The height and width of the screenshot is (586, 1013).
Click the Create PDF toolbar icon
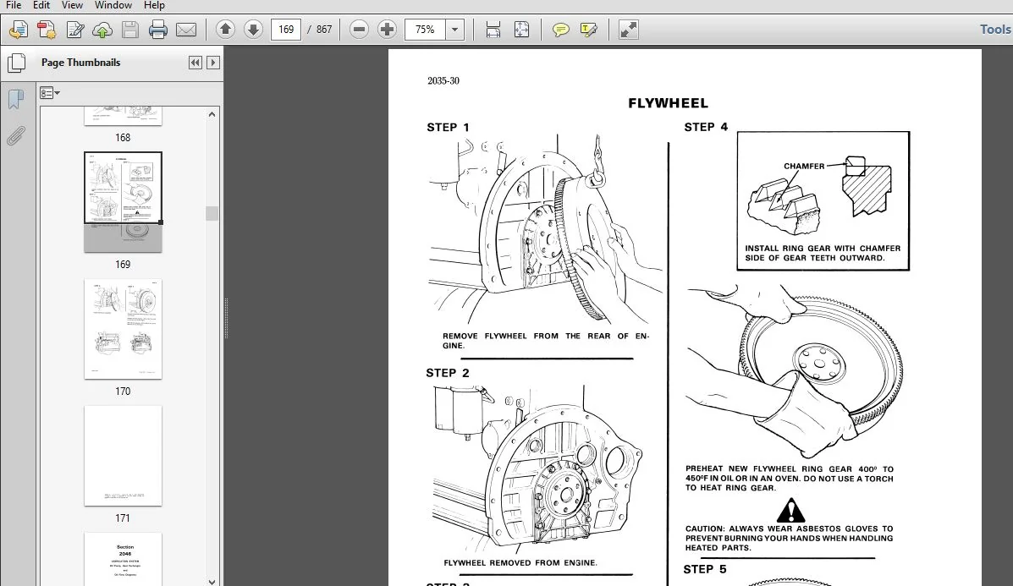tap(47, 30)
